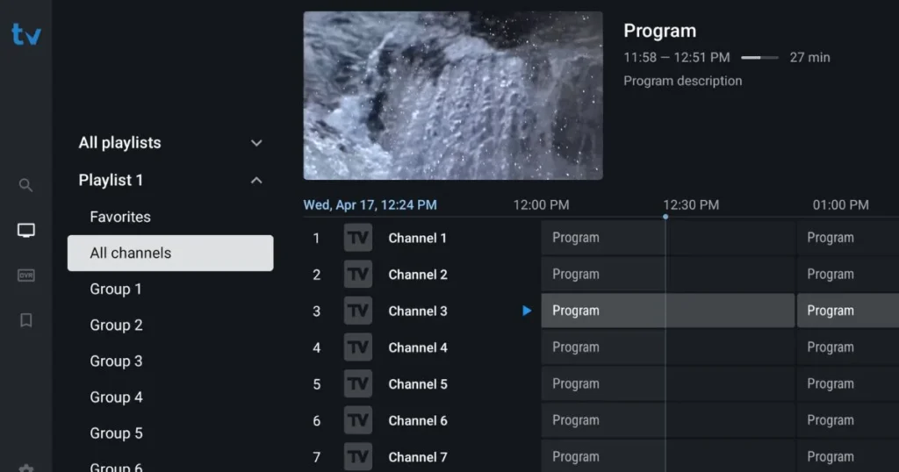Click the Channel 1 TV logo
This screenshot has height=472, width=899.
tap(358, 238)
